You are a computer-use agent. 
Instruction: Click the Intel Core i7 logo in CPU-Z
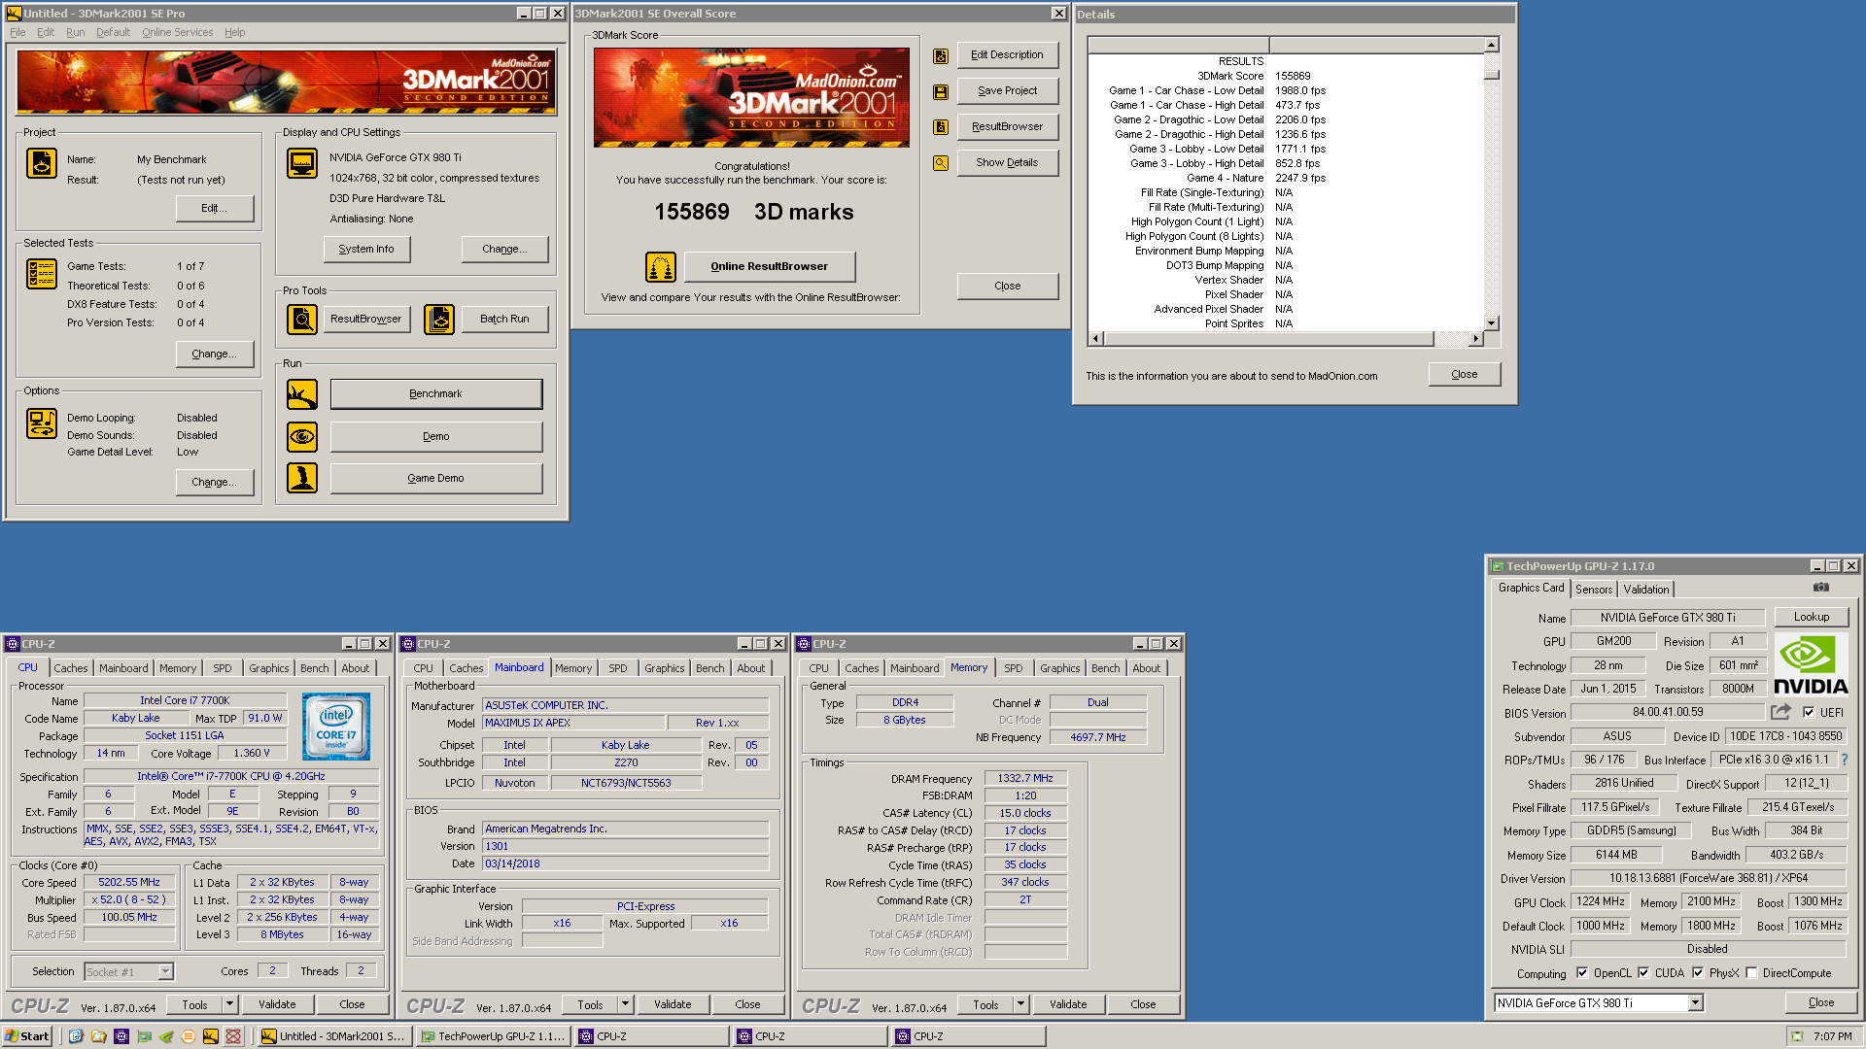click(336, 727)
